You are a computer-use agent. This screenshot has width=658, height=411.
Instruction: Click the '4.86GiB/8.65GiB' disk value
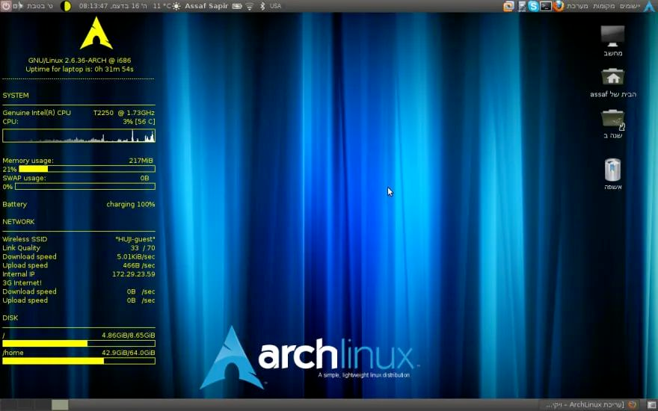[129, 335]
